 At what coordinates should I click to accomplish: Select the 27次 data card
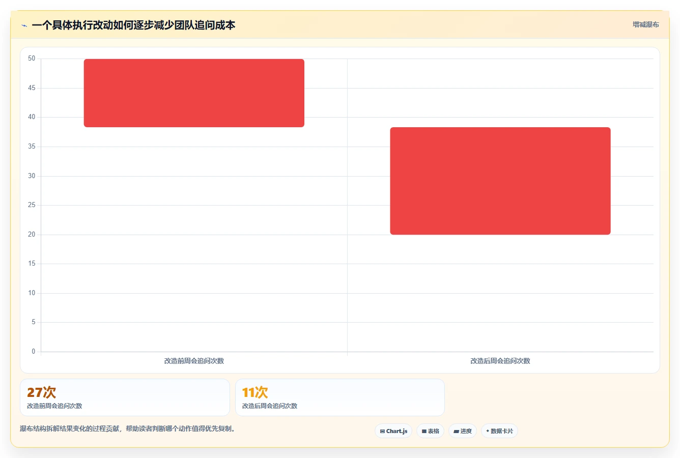125,397
